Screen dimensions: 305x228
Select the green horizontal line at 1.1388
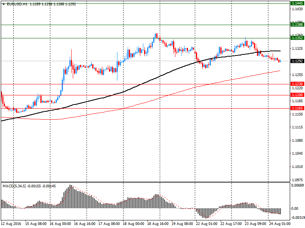pyautogui.click(x=146, y=25)
